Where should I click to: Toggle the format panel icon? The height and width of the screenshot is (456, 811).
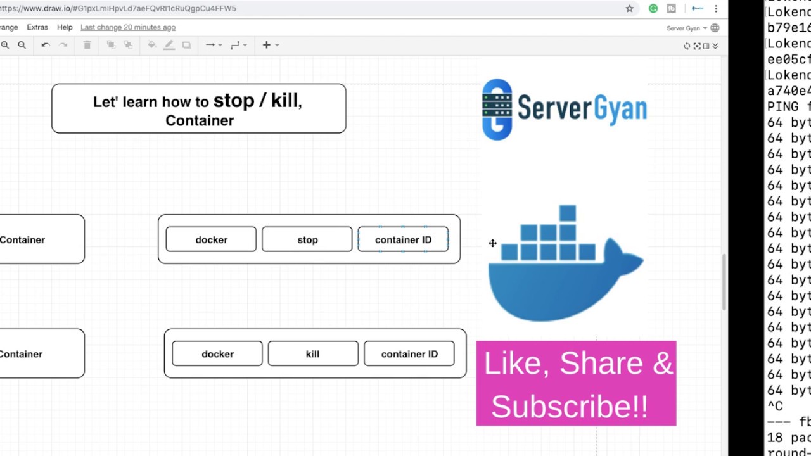tap(706, 46)
